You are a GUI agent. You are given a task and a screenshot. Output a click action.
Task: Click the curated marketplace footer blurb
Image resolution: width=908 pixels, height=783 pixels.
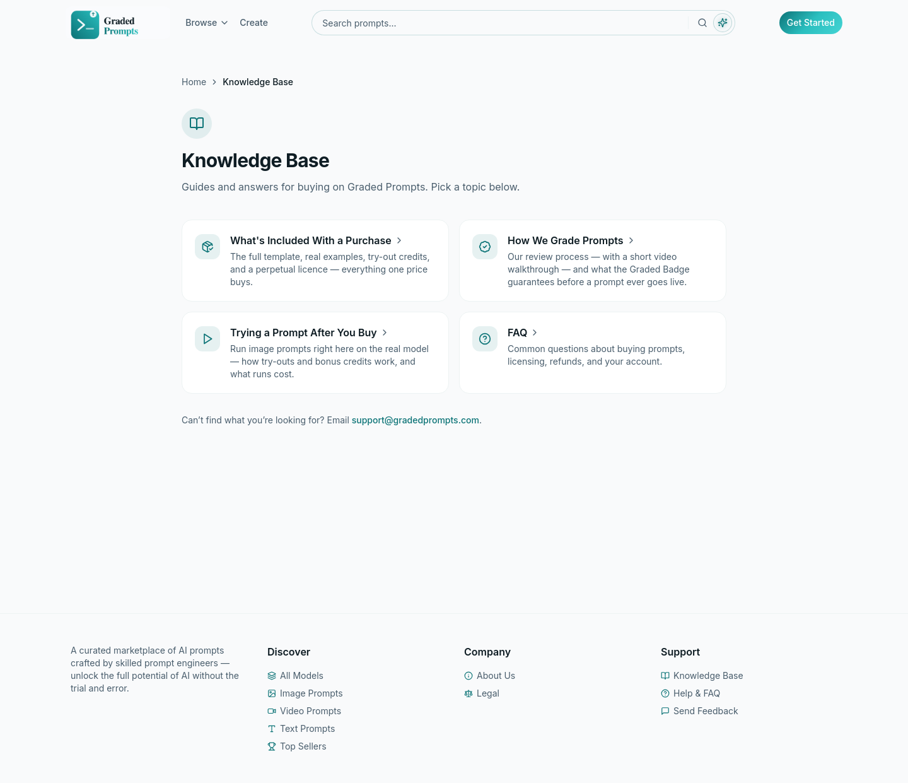coord(155,669)
